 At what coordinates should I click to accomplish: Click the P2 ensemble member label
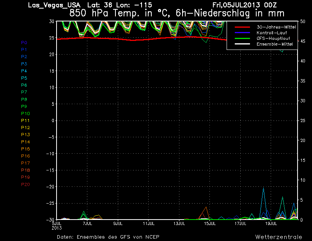point(24,57)
